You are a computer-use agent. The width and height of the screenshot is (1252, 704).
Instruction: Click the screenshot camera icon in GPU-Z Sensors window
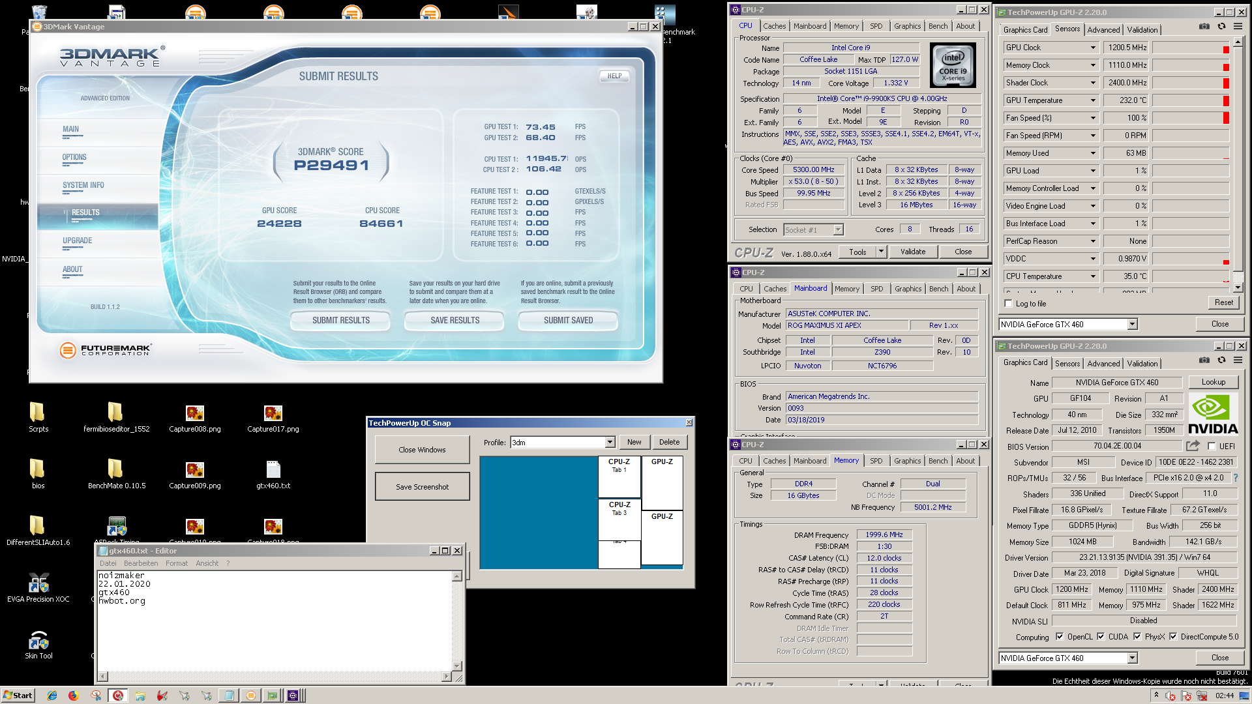(1204, 27)
